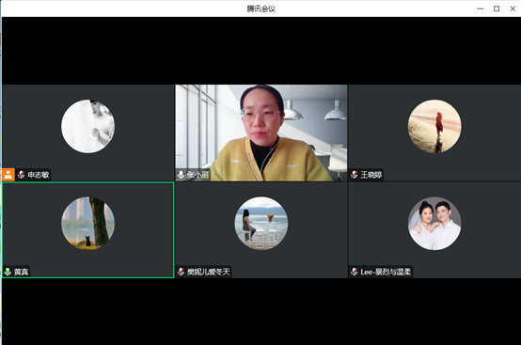Click the 樊妮儿爱冬天 name label
Screen dimensions: 521x345
point(209,272)
